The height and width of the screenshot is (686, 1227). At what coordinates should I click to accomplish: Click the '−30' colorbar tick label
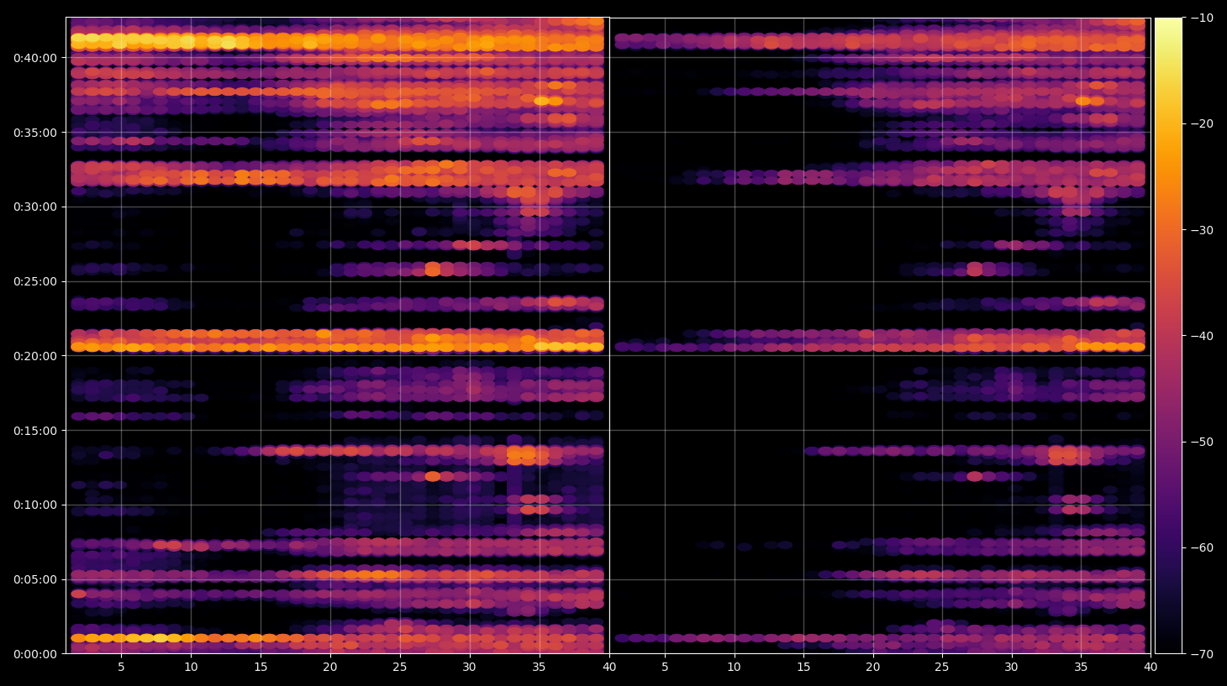1202,230
